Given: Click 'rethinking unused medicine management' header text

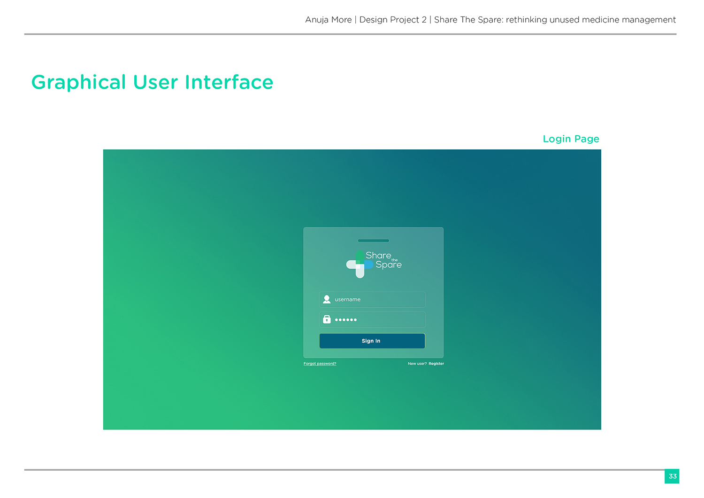Looking at the screenshot, I should coord(590,20).
